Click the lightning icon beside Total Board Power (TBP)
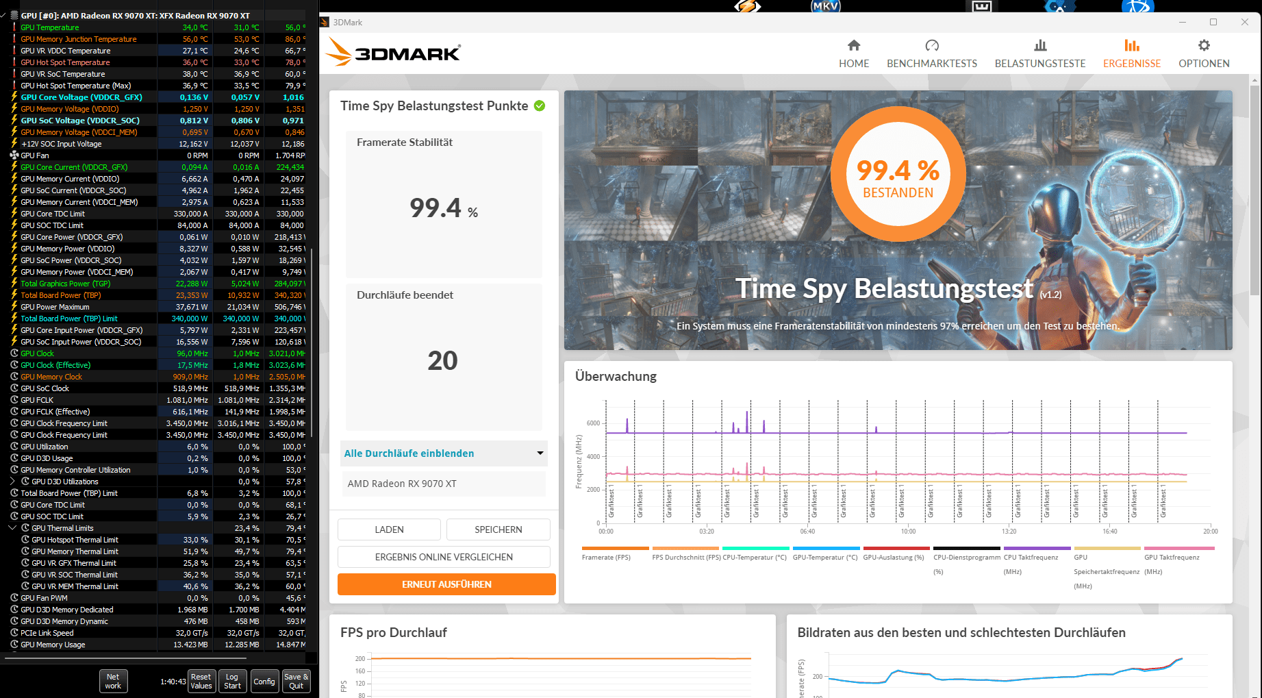Viewport: 1262px width, 698px height. 14,295
